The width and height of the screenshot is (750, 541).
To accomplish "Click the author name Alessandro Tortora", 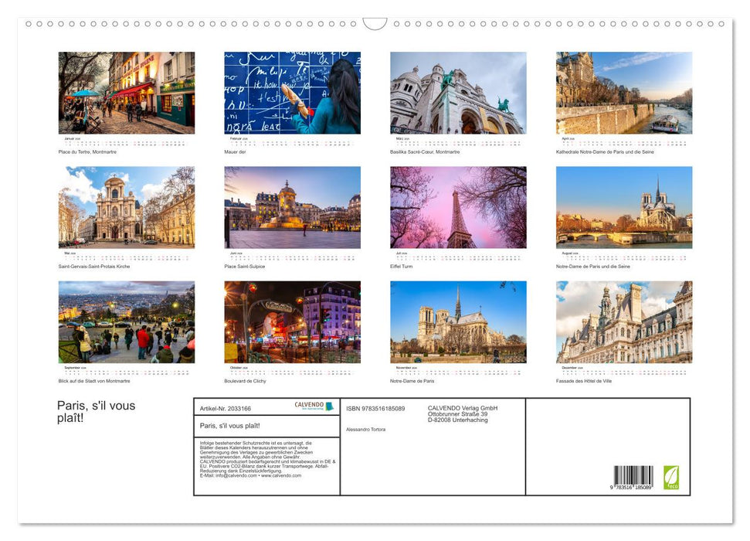I will point(367,430).
